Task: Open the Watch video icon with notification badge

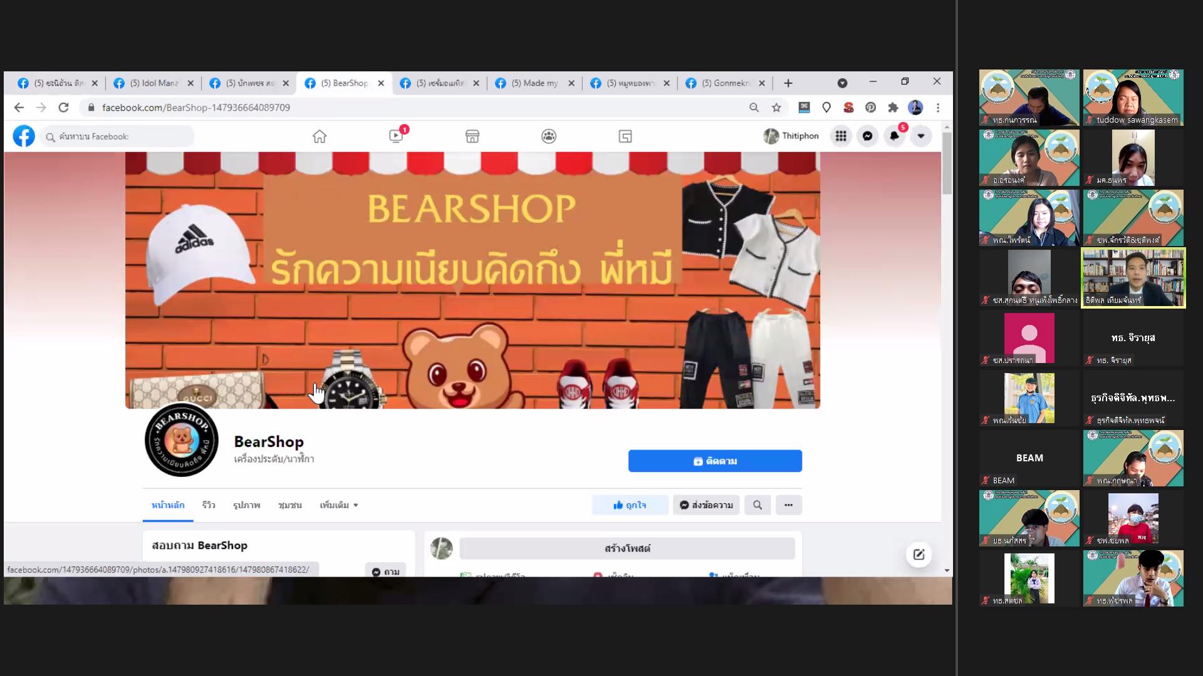Action: [x=397, y=136]
